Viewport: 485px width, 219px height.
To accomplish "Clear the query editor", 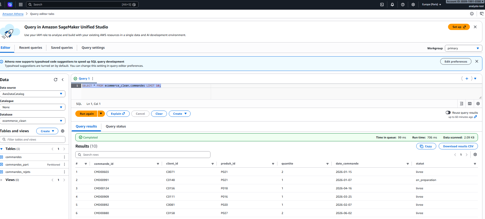I will point(159,114).
